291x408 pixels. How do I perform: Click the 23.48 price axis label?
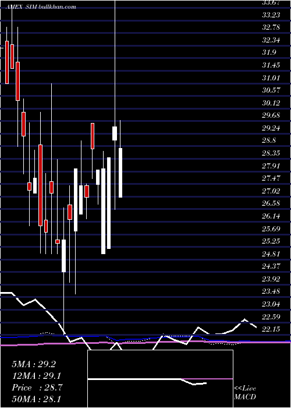click(271, 291)
